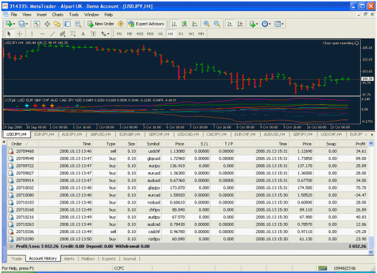The image size is (377, 273).
Task: Expand the Periods dropdown arrow
Action: coord(270,24)
